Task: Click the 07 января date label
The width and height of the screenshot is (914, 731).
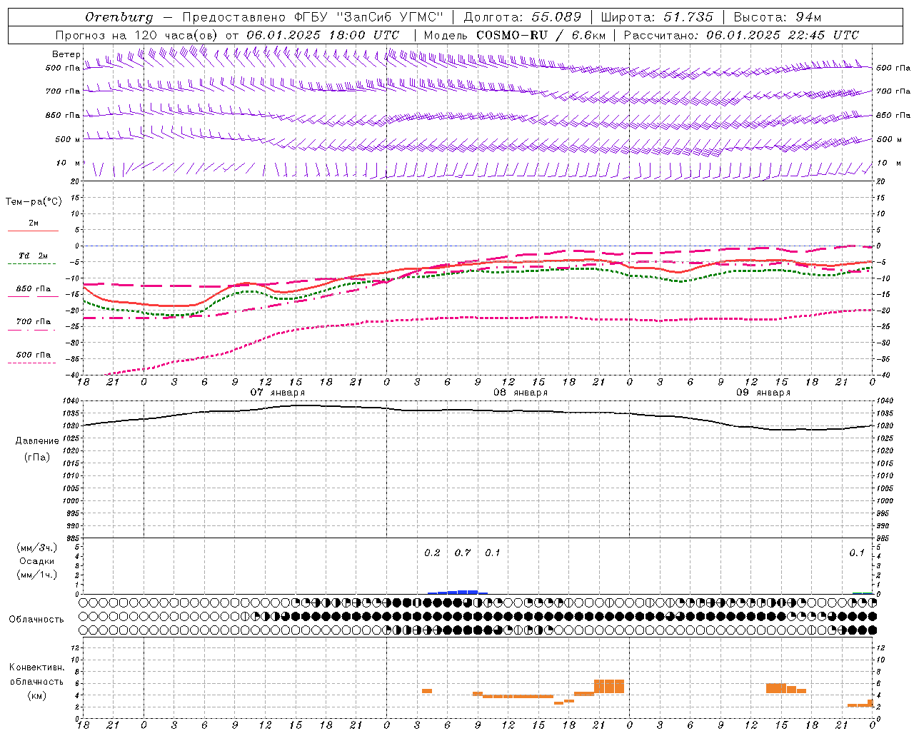Action: click(x=277, y=393)
